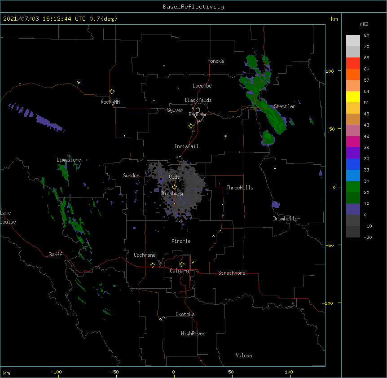387x378 pixels.
Task: Click the Blackfalds city label
Action: point(198,100)
